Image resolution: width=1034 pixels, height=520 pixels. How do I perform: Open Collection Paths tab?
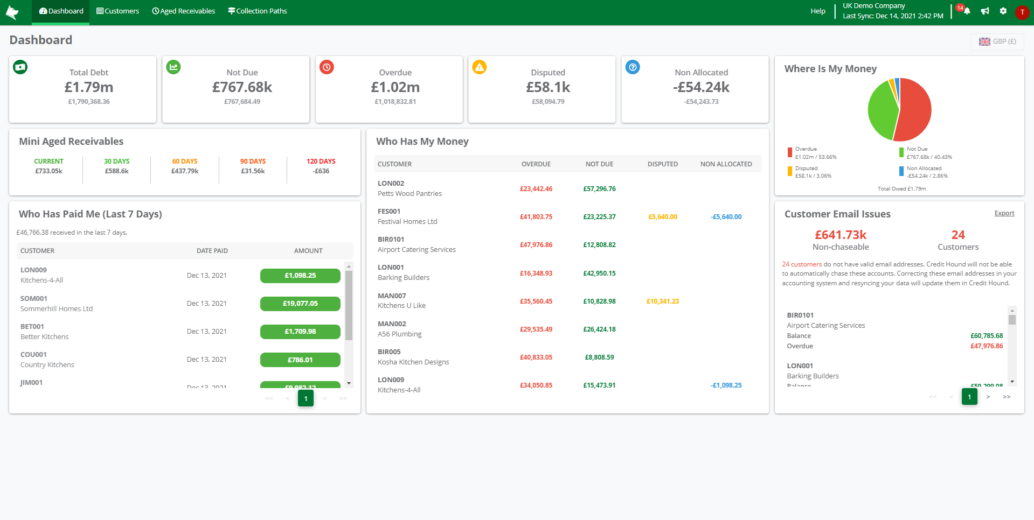(x=257, y=11)
